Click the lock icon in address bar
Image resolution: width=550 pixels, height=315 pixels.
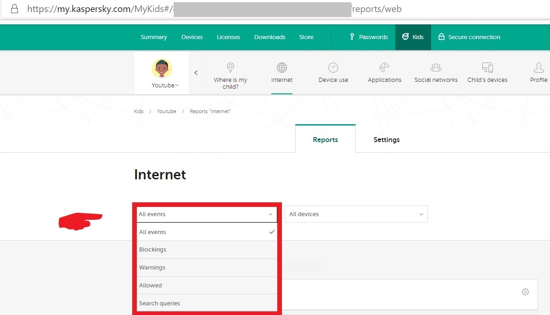point(14,9)
